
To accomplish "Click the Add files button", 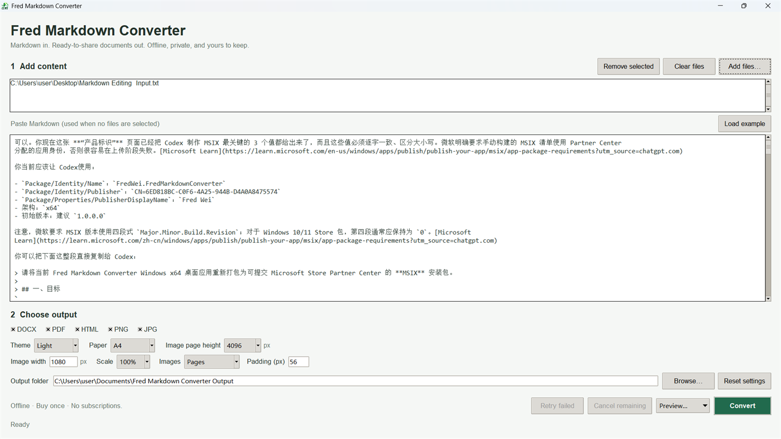I will 745,66.
